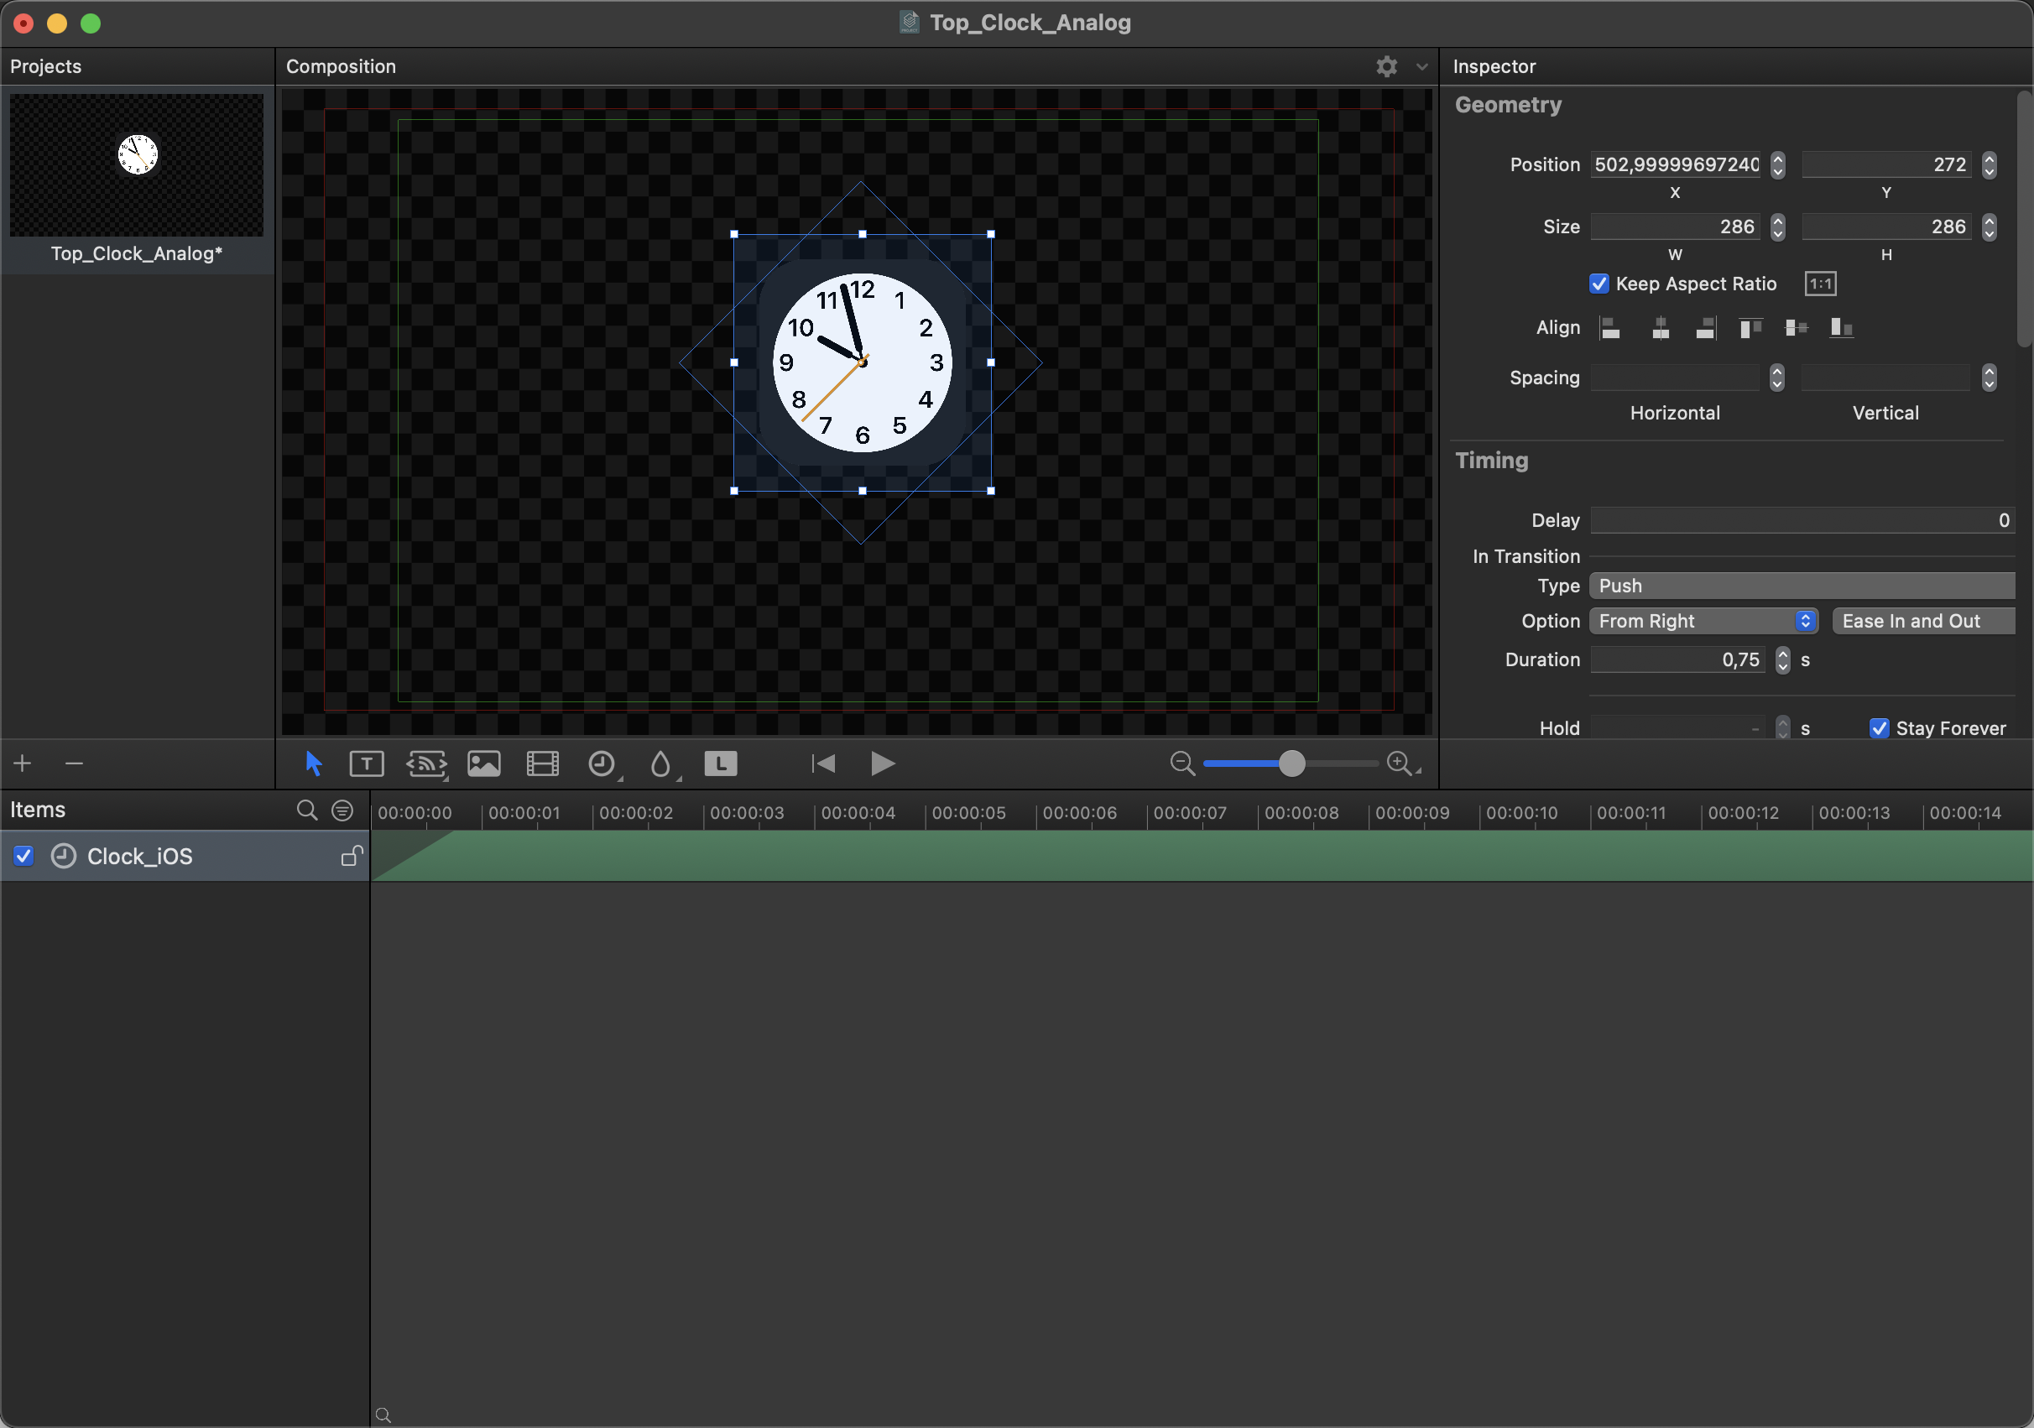Press the skip-to-start button

click(826, 762)
